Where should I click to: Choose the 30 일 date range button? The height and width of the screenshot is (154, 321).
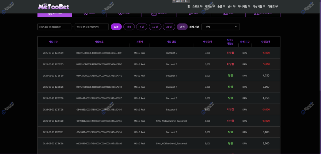(169, 27)
